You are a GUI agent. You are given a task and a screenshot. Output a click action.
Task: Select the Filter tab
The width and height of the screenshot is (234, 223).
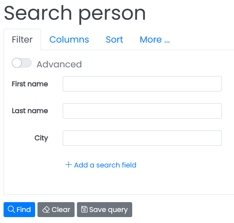pyautogui.click(x=22, y=40)
